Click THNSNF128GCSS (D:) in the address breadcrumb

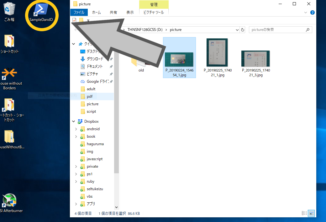[145, 30]
